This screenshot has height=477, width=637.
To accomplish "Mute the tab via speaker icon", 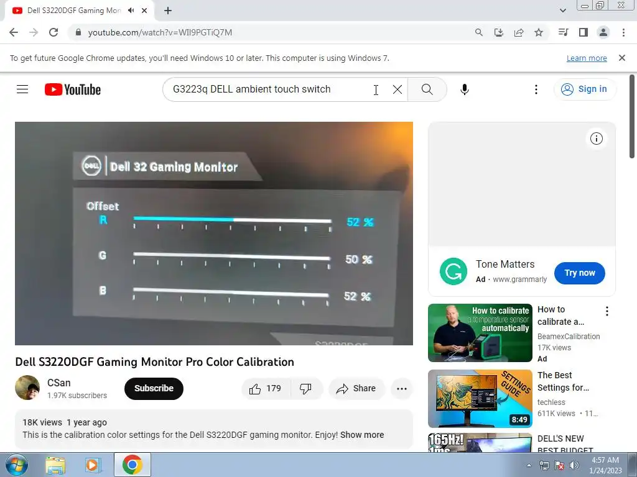I will point(131,11).
